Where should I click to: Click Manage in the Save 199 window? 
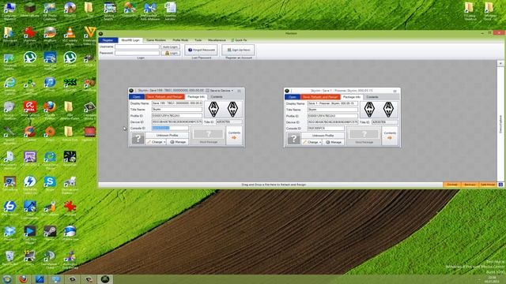178,142
